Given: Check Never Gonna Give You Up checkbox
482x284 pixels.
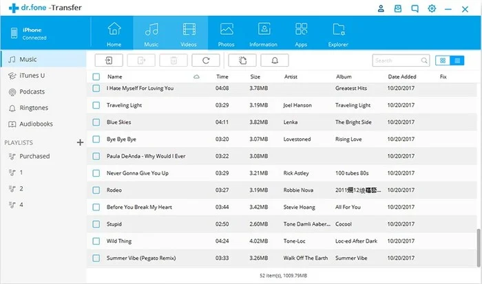Looking at the screenshot, I should pos(96,173).
